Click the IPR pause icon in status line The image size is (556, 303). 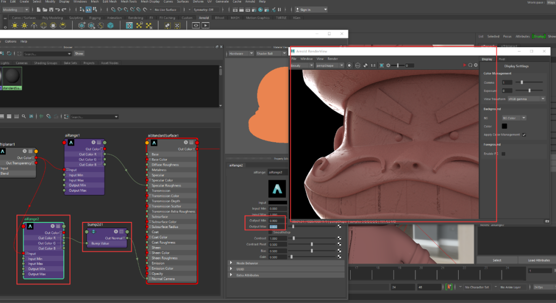tap(280, 10)
